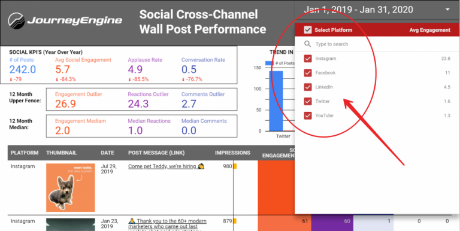Click the Engagement Outlier value 26.9
This screenshot has height=231, width=460.
tap(65, 104)
